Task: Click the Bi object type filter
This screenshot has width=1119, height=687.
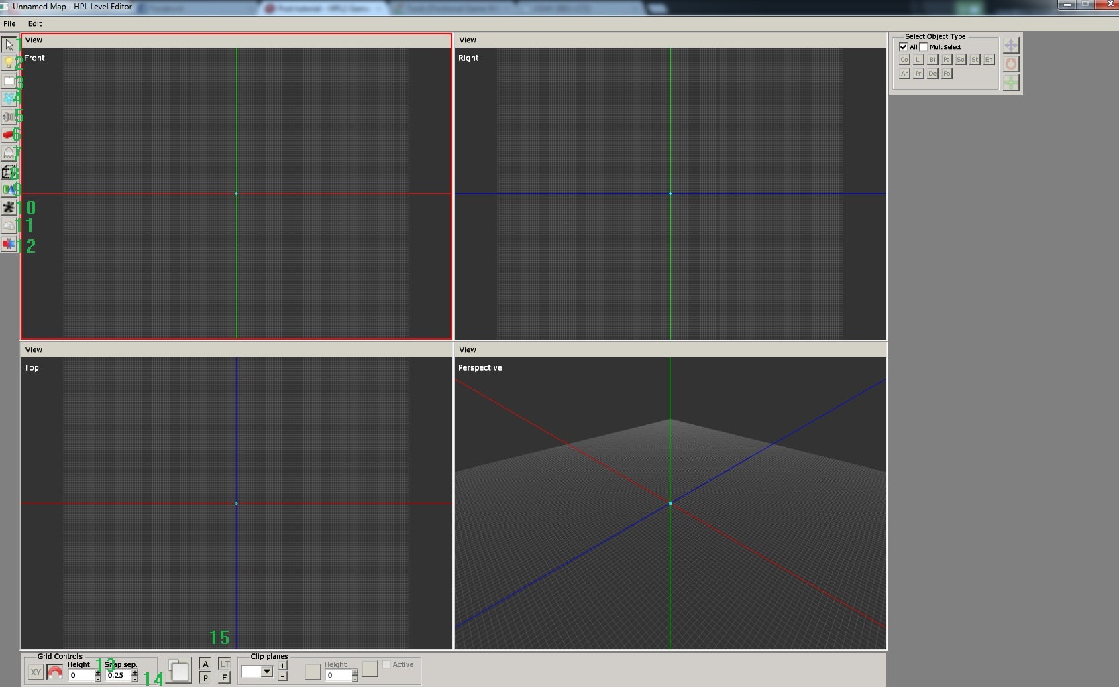Action: [x=933, y=60]
